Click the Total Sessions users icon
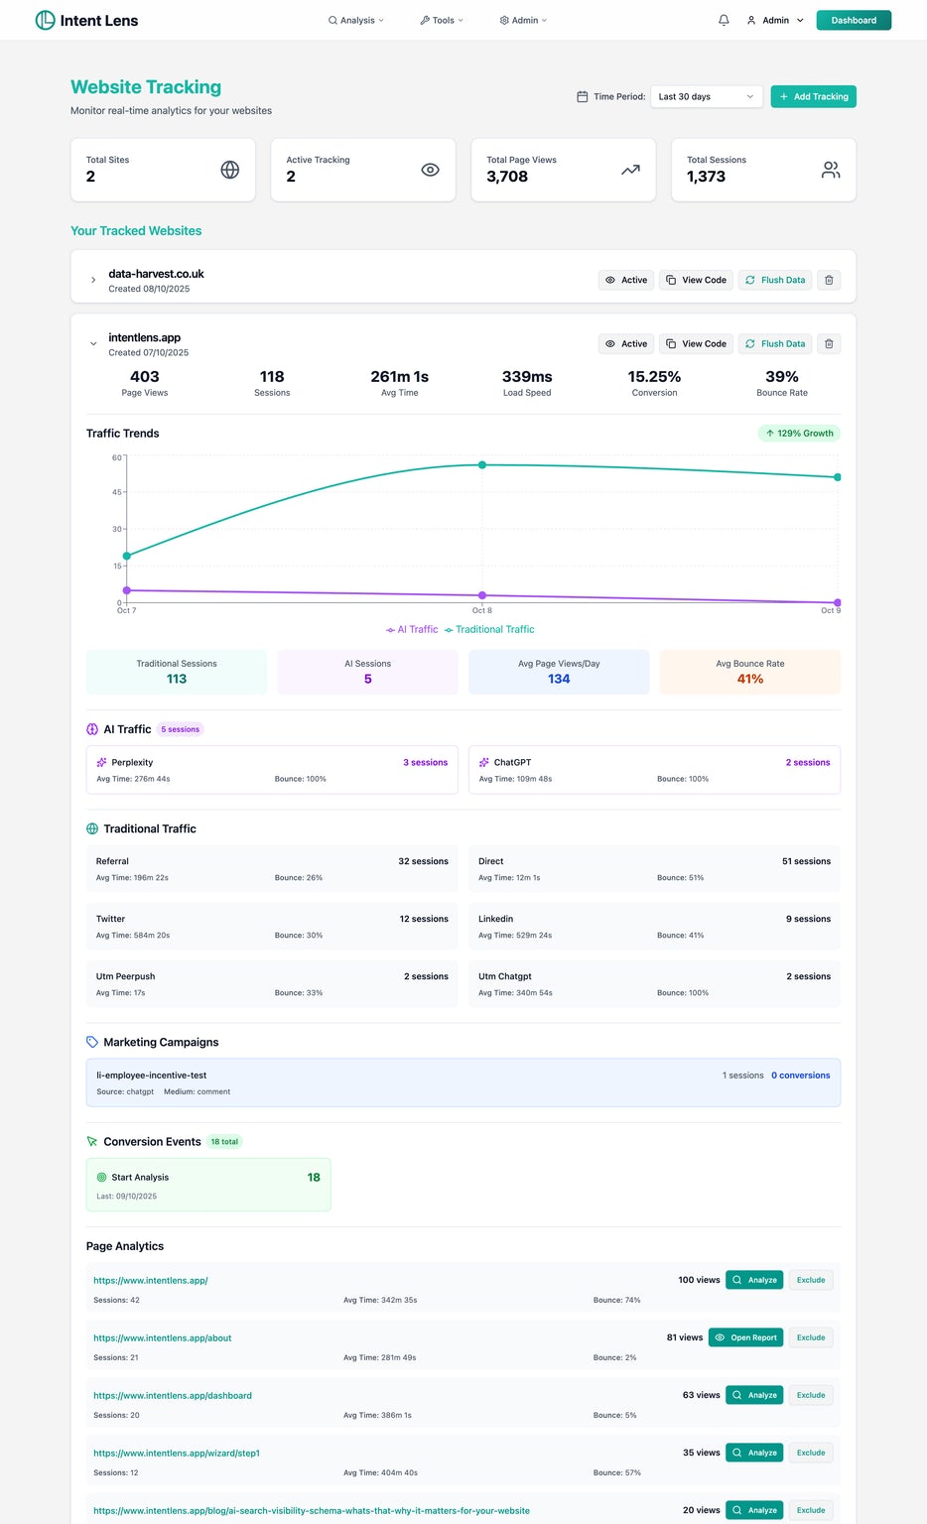The height and width of the screenshot is (1524, 927). [831, 170]
